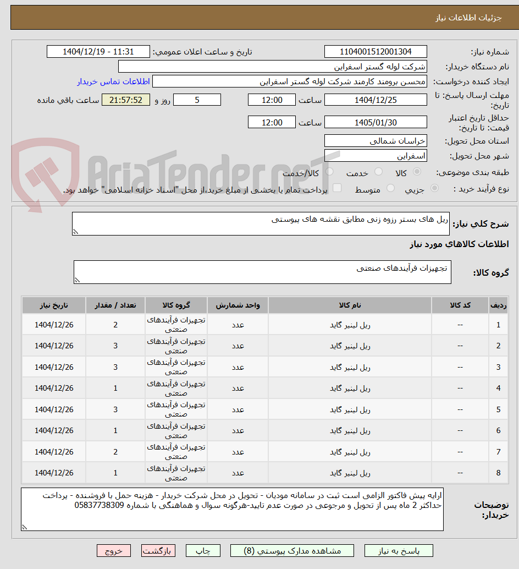The image size is (519, 569).
Task: Click quantity 3 in row 2
Action: tap(115, 346)
